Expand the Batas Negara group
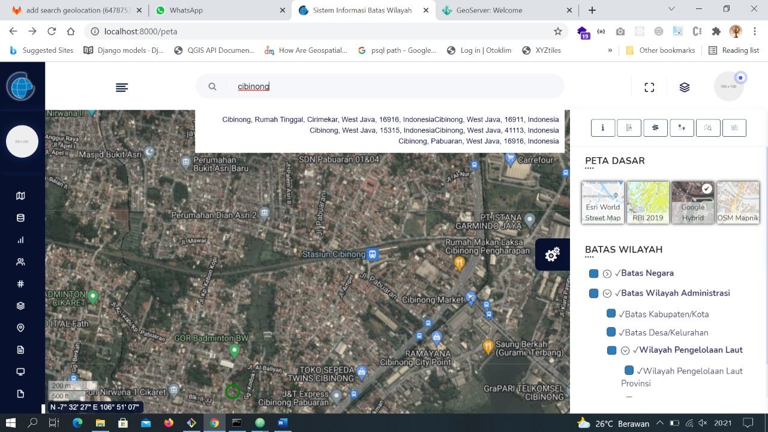The image size is (768, 432). (607, 274)
